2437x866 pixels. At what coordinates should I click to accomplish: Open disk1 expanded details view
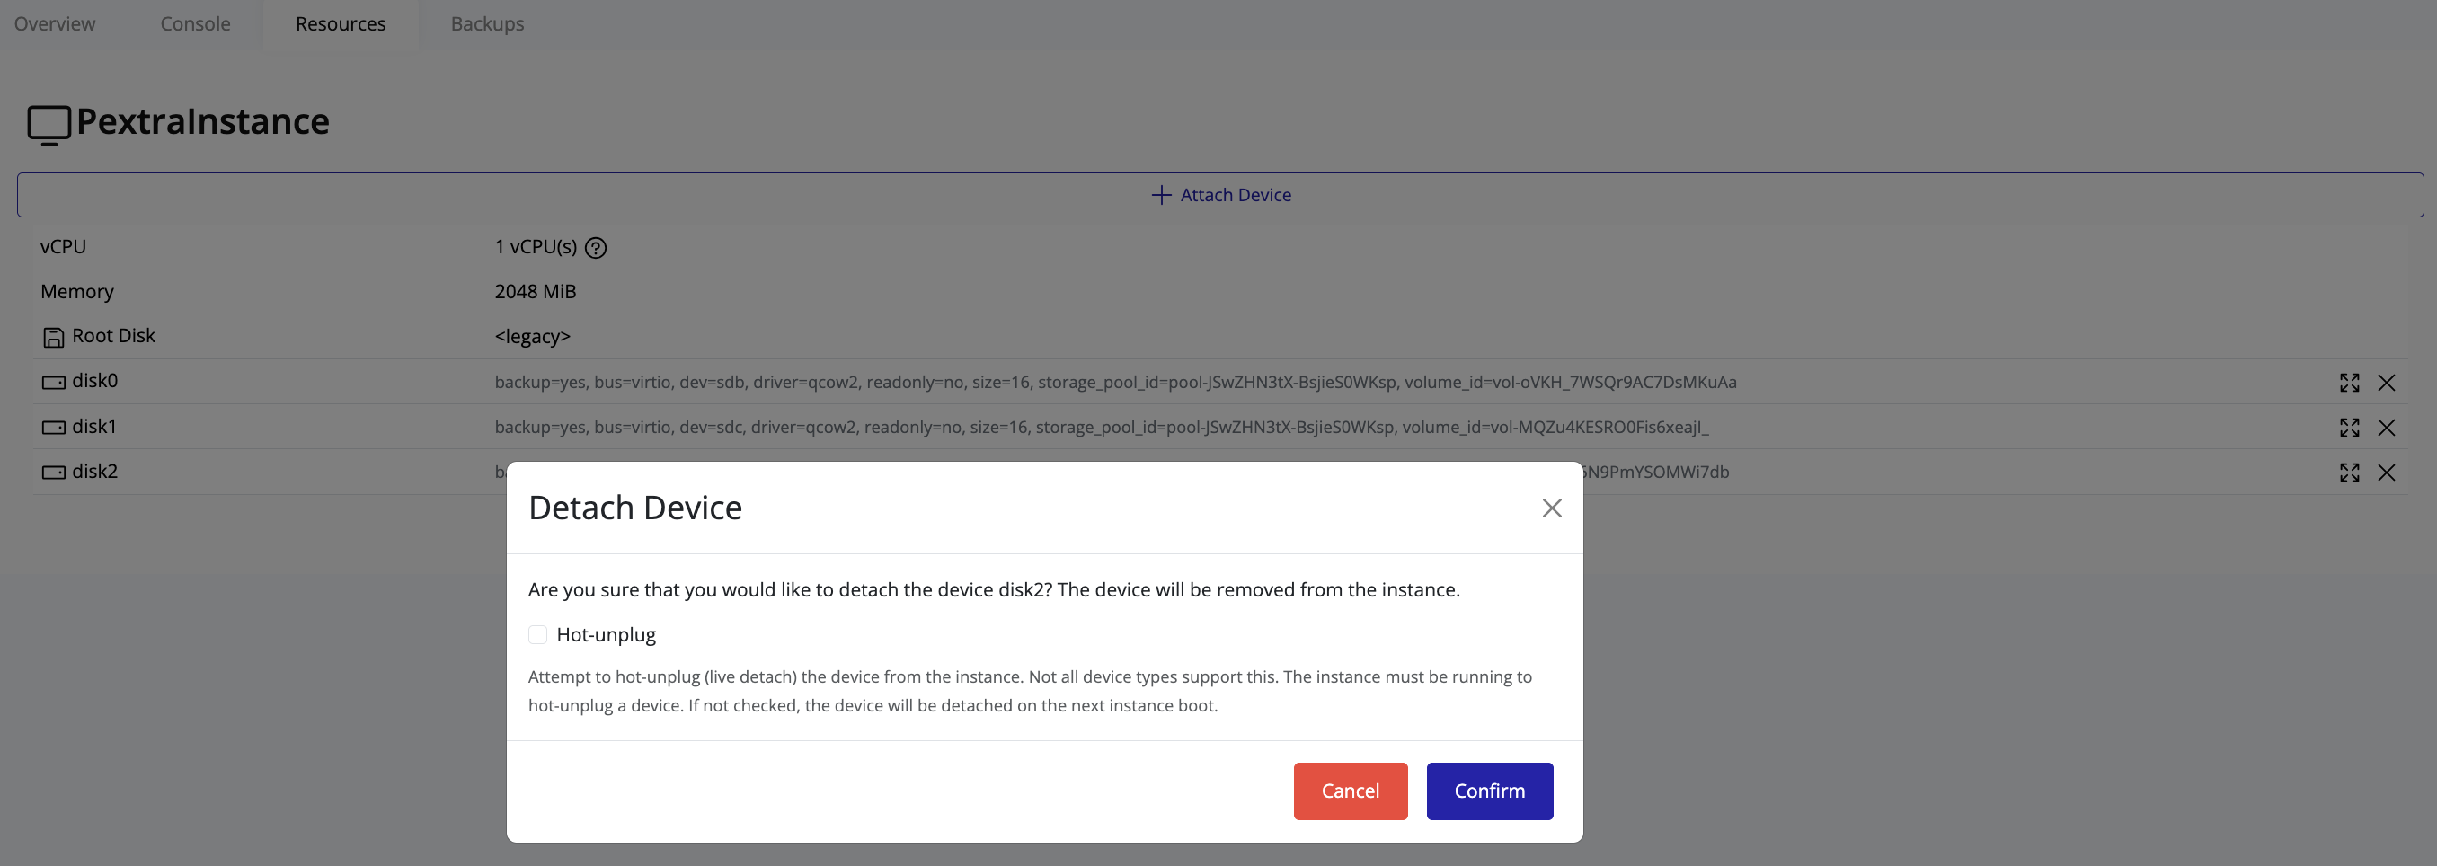click(x=2349, y=428)
